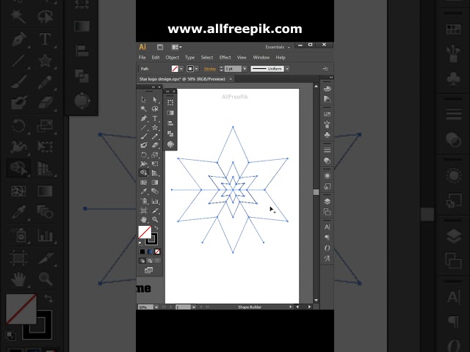Go to Bridge icon button
This screenshot has width=470, height=352.
tap(160, 47)
